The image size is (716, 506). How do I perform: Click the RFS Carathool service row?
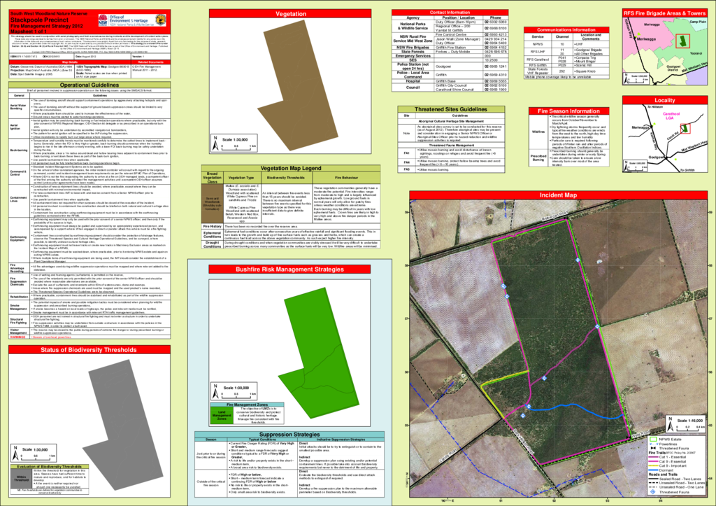pos(566,59)
